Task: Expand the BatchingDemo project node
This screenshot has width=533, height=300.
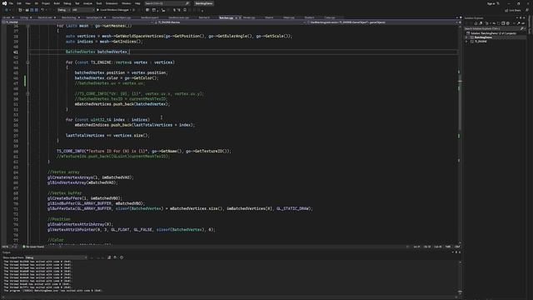Action: coord(466,37)
